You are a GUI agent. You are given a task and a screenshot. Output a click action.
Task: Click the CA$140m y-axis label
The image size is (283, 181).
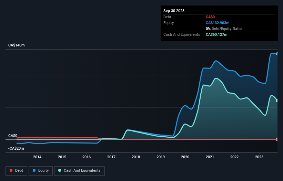pyautogui.click(x=17, y=45)
